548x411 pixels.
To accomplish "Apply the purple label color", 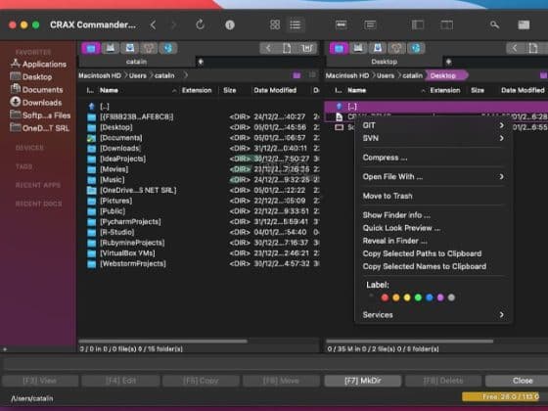I will coord(440,297).
